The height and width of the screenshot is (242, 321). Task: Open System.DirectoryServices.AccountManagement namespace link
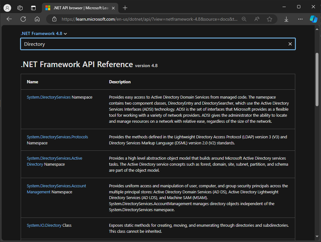56,189
